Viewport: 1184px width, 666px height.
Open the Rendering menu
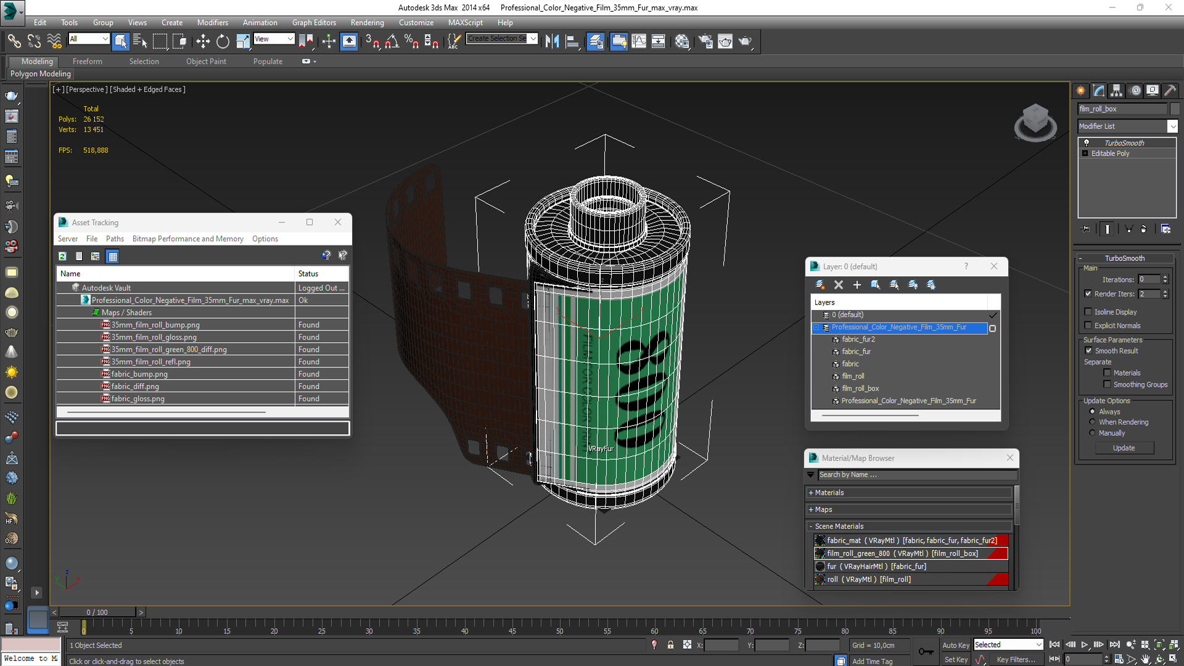pos(368,23)
